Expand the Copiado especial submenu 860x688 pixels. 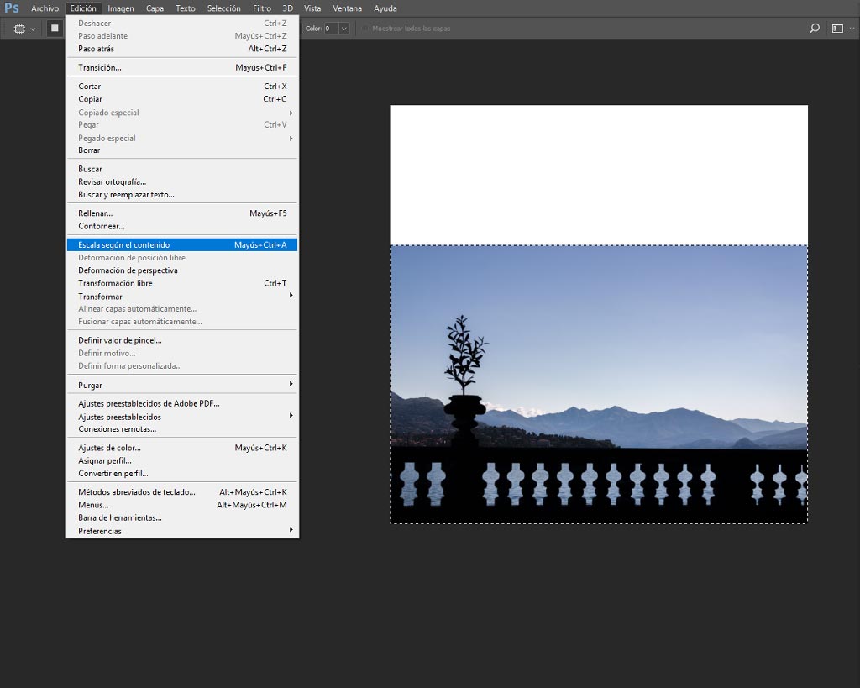click(x=182, y=113)
